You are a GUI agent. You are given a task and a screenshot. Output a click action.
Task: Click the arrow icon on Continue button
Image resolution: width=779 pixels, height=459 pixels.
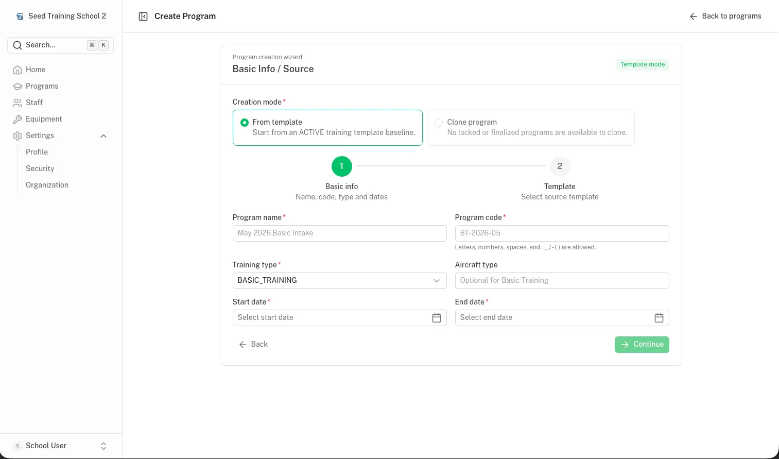pos(625,345)
